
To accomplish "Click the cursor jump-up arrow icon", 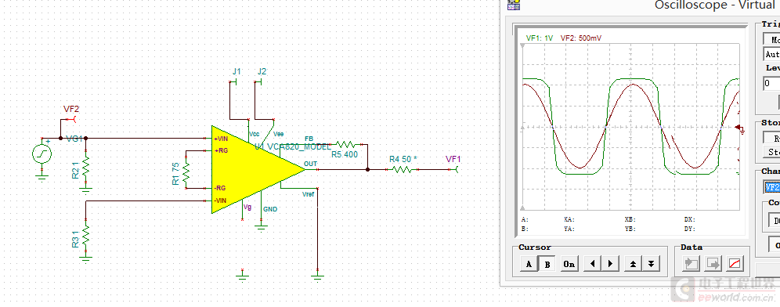I will (633, 264).
